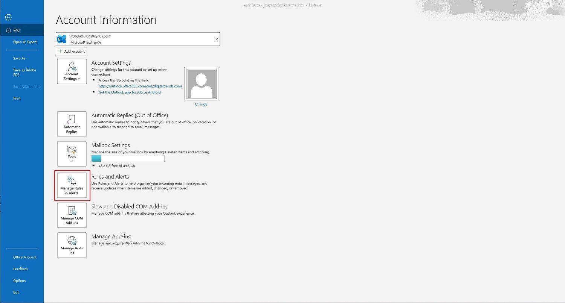The height and width of the screenshot is (303, 565).
Task: Choose Save As in the sidebar
Action: point(19,58)
